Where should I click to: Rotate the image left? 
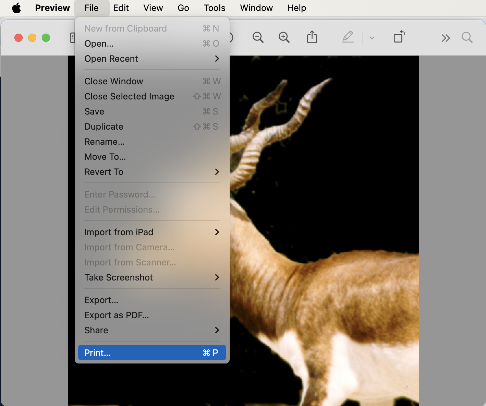coord(399,37)
